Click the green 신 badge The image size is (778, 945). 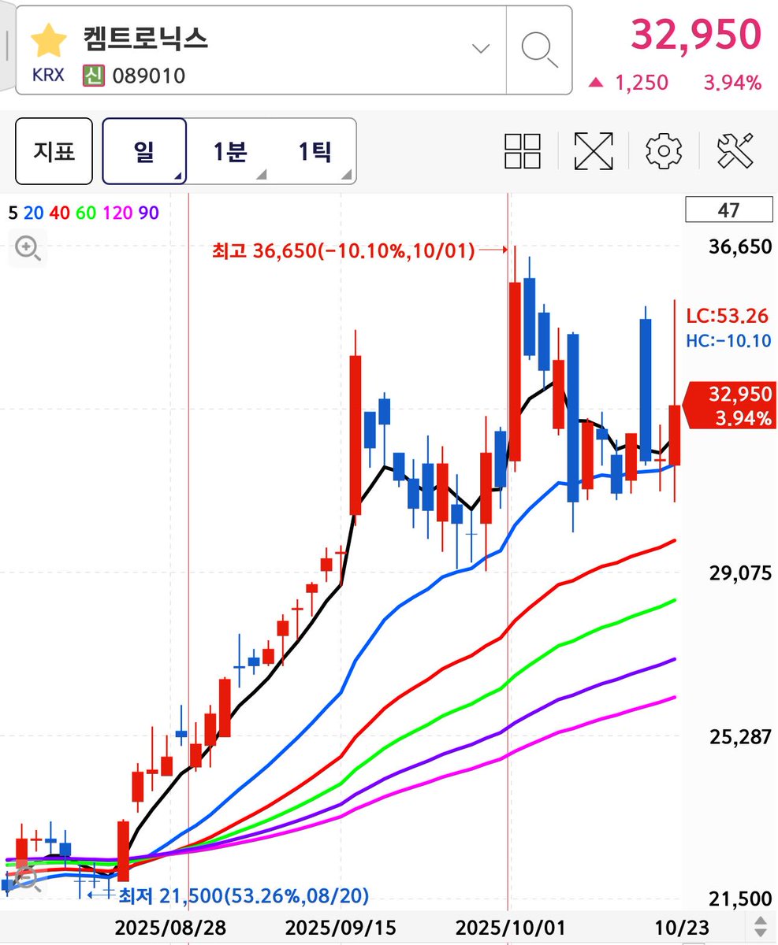coord(95,76)
